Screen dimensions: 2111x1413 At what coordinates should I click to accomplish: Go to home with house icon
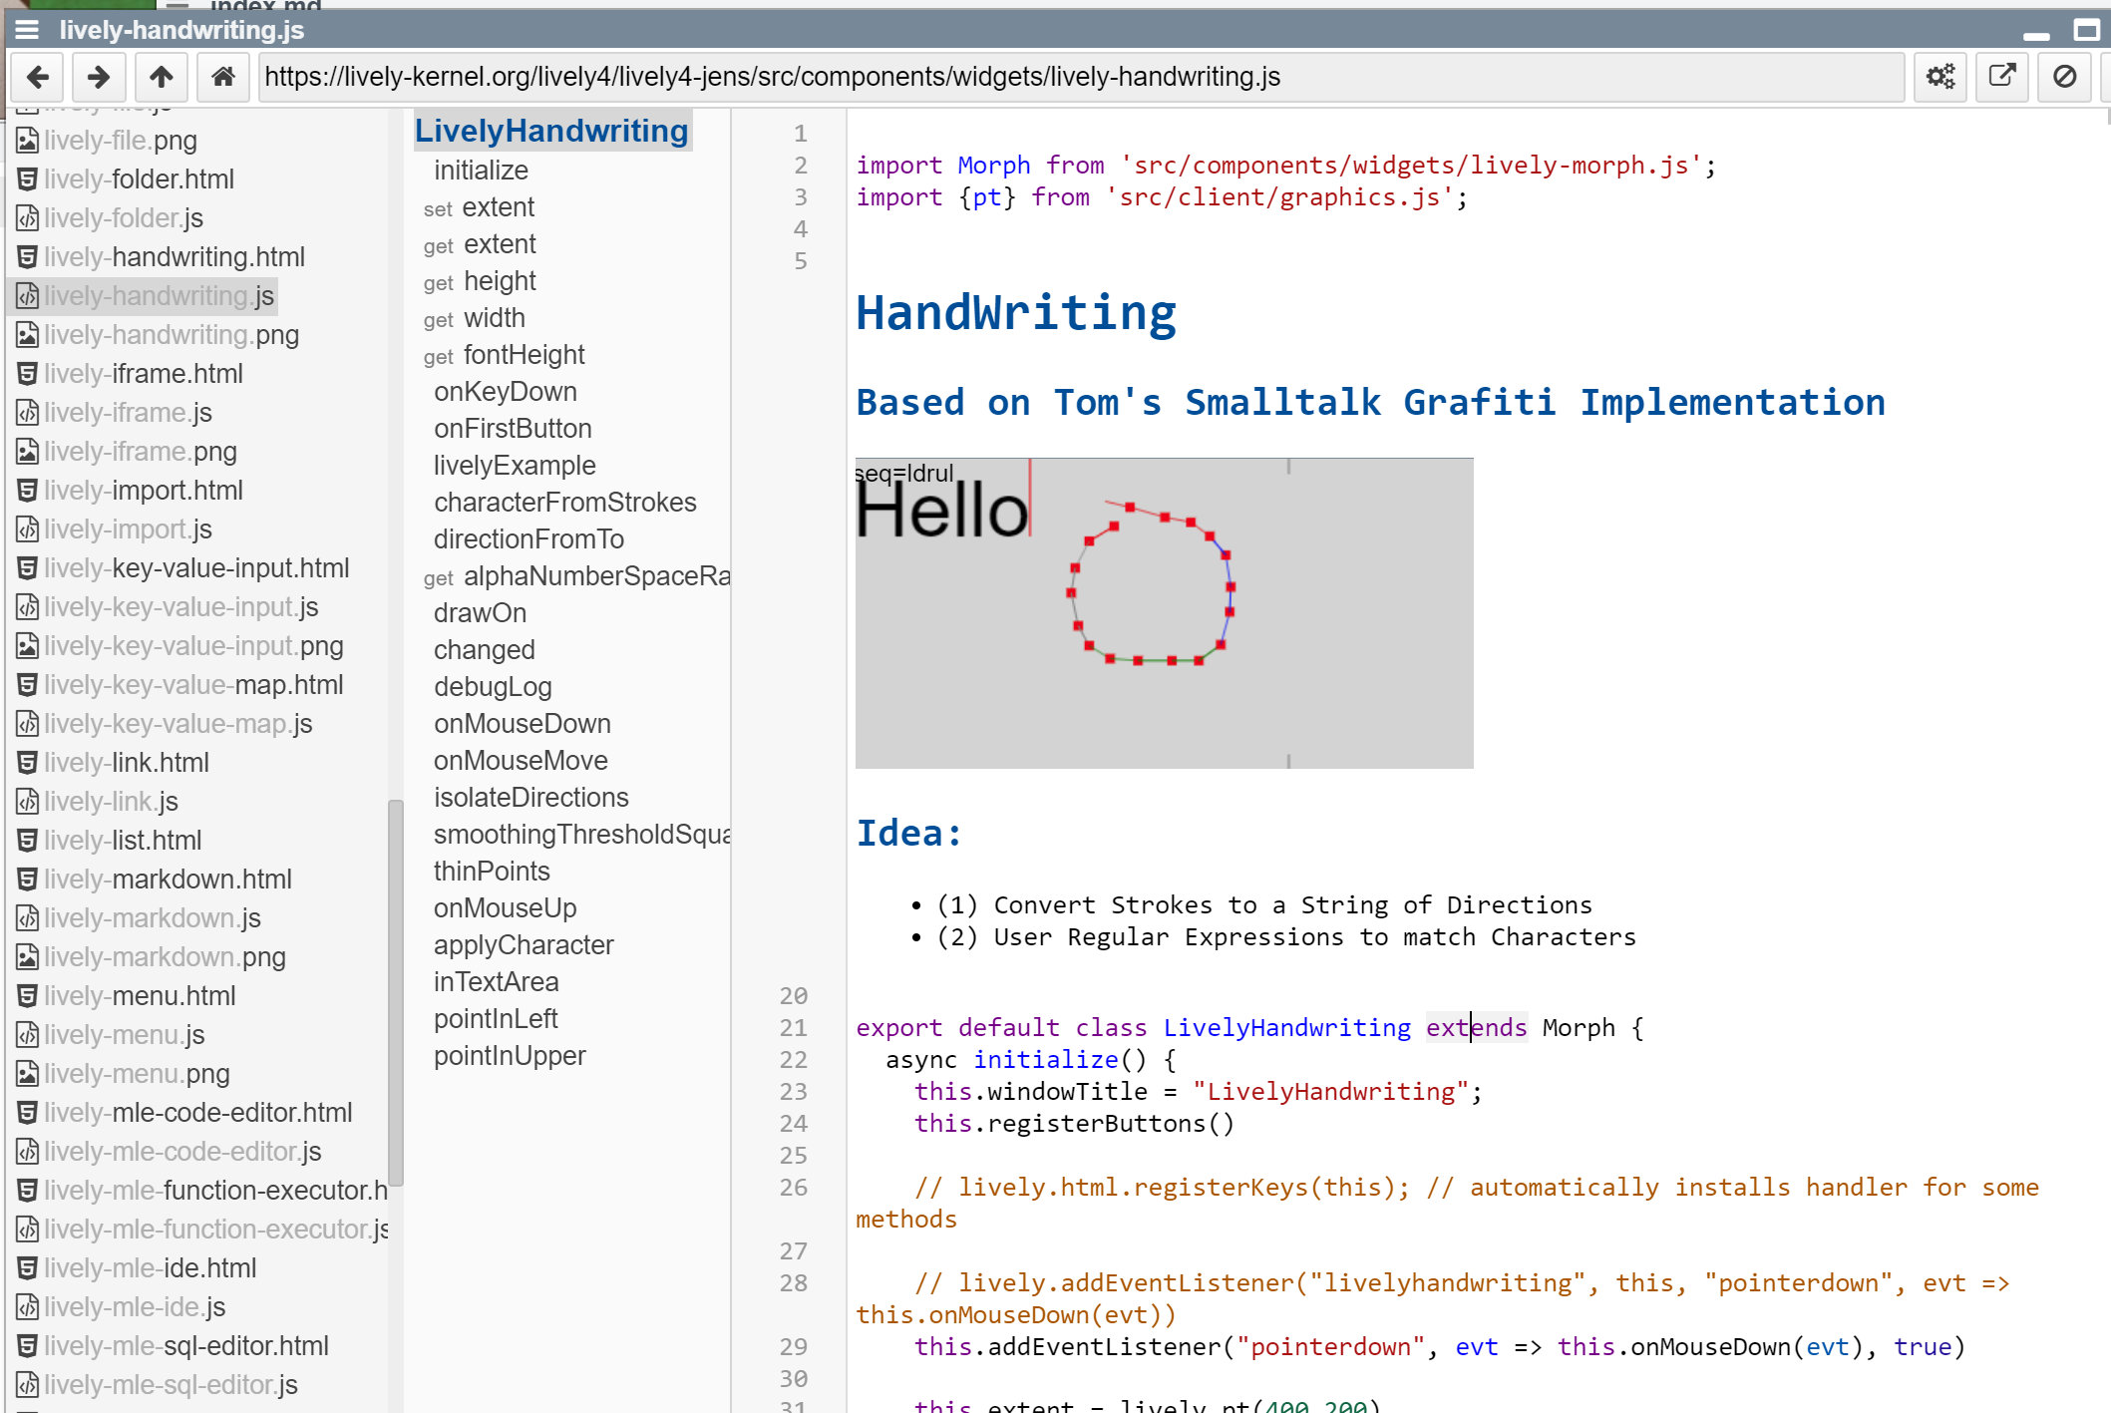pyautogui.click(x=223, y=77)
